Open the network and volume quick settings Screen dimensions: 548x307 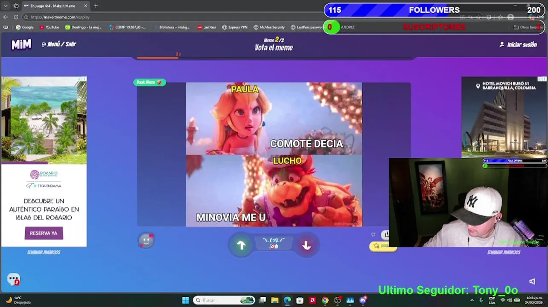click(511, 300)
